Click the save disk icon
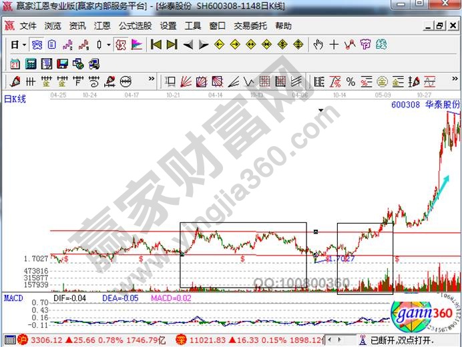The image size is (462, 347). coord(62,64)
